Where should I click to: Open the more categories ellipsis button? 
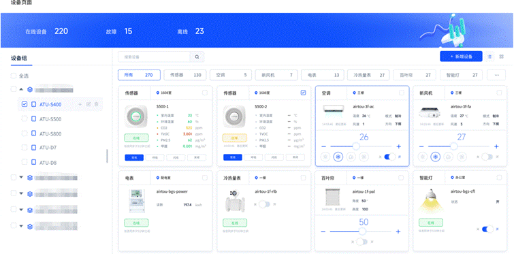(x=496, y=75)
